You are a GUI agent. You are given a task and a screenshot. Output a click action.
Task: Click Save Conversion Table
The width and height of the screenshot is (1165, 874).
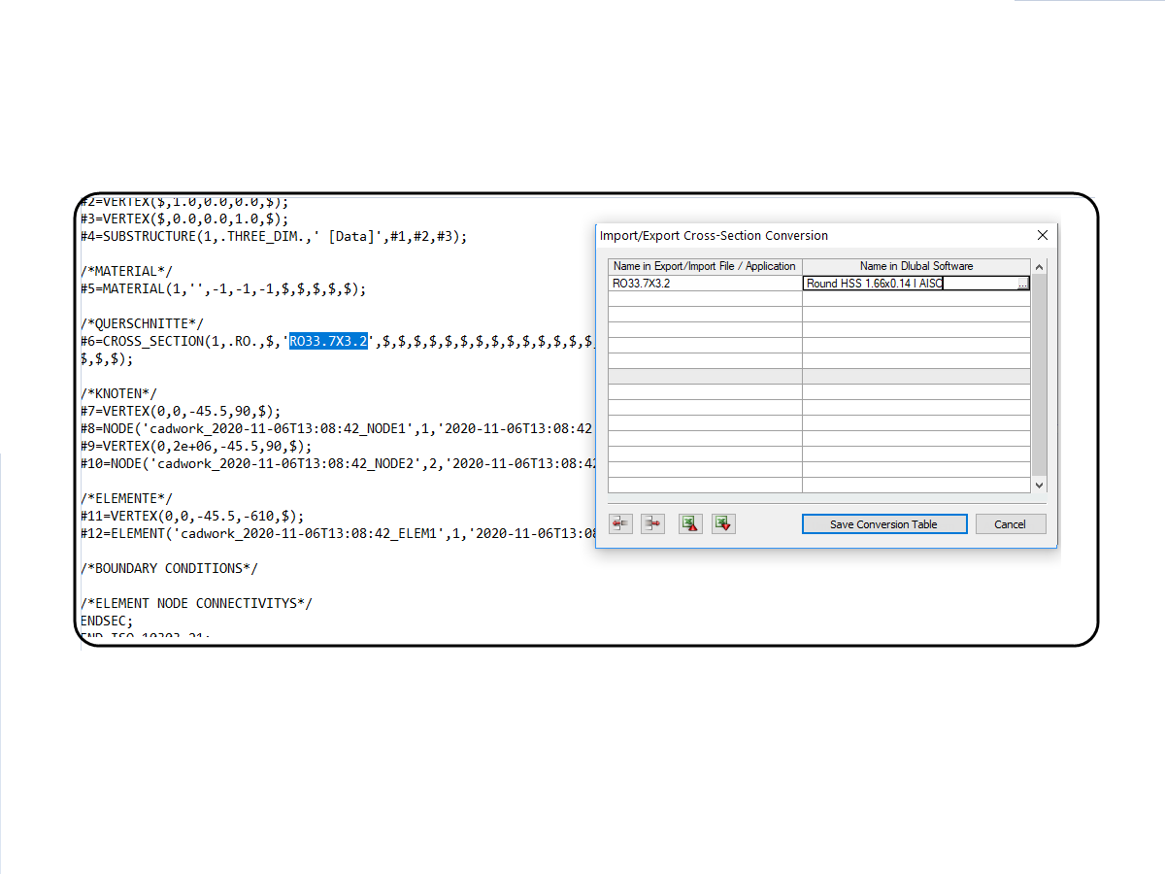[x=883, y=523]
